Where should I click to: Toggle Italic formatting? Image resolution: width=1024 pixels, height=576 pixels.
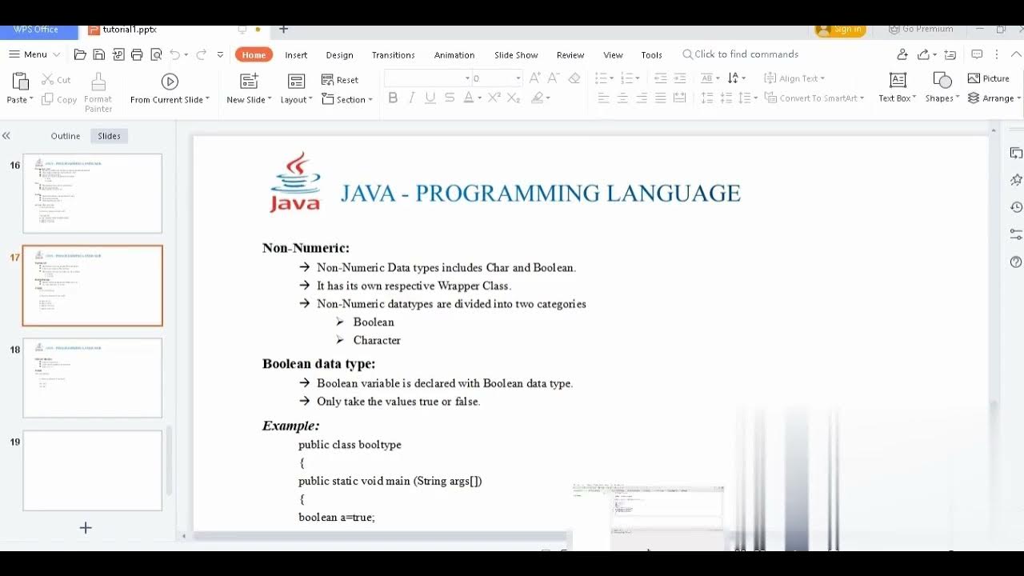tap(411, 98)
